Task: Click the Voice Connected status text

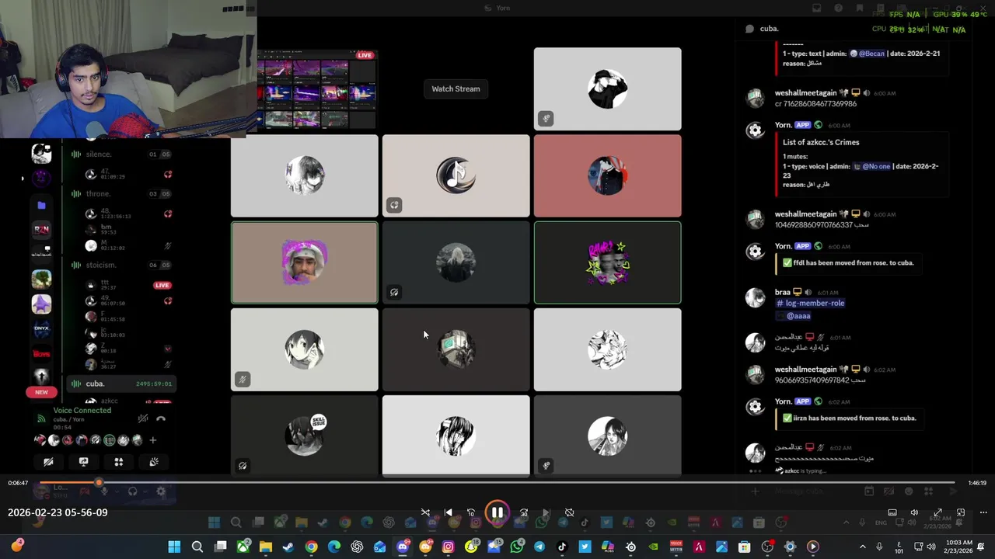Action: pyautogui.click(x=82, y=410)
